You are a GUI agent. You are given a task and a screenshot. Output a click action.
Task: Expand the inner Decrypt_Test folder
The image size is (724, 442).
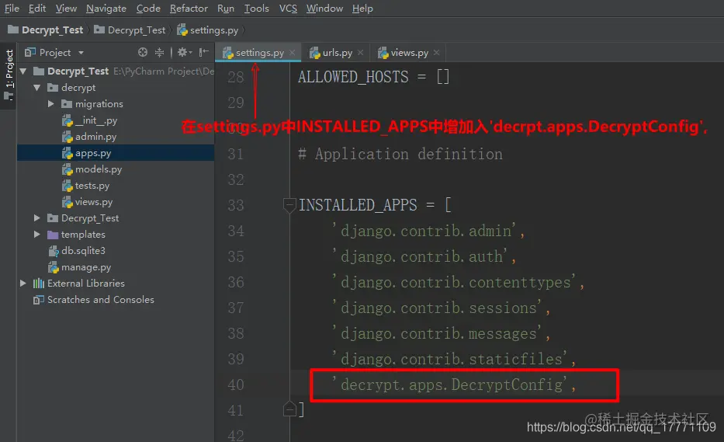(x=37, y=218)
